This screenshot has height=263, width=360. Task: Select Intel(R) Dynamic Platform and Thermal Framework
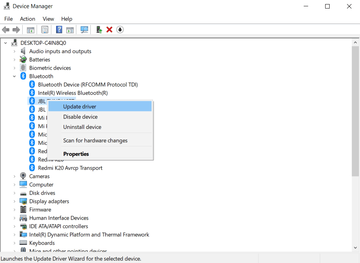pyautogui.click(x=89, y=234)
